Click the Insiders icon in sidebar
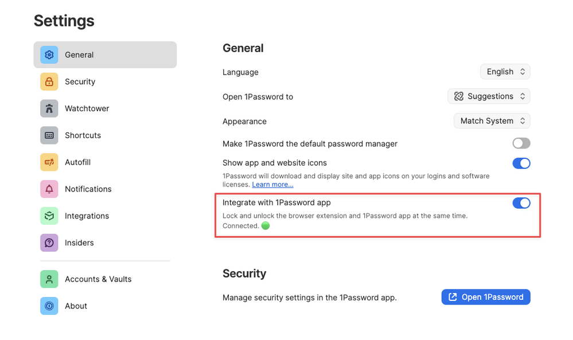 pyautogui.click(x=49, y=243)
